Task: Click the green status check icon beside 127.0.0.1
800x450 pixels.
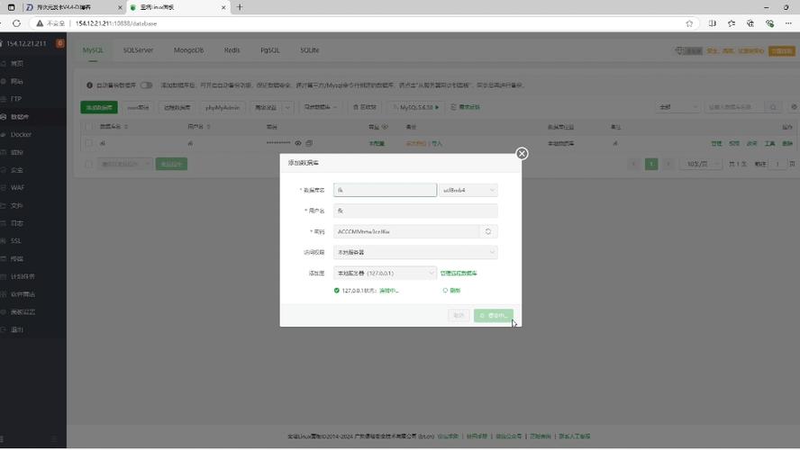Action: click(x=336, y=291)
